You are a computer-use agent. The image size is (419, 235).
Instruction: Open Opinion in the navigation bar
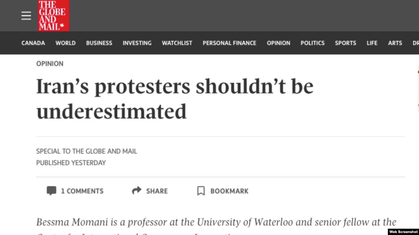(279, 43)
